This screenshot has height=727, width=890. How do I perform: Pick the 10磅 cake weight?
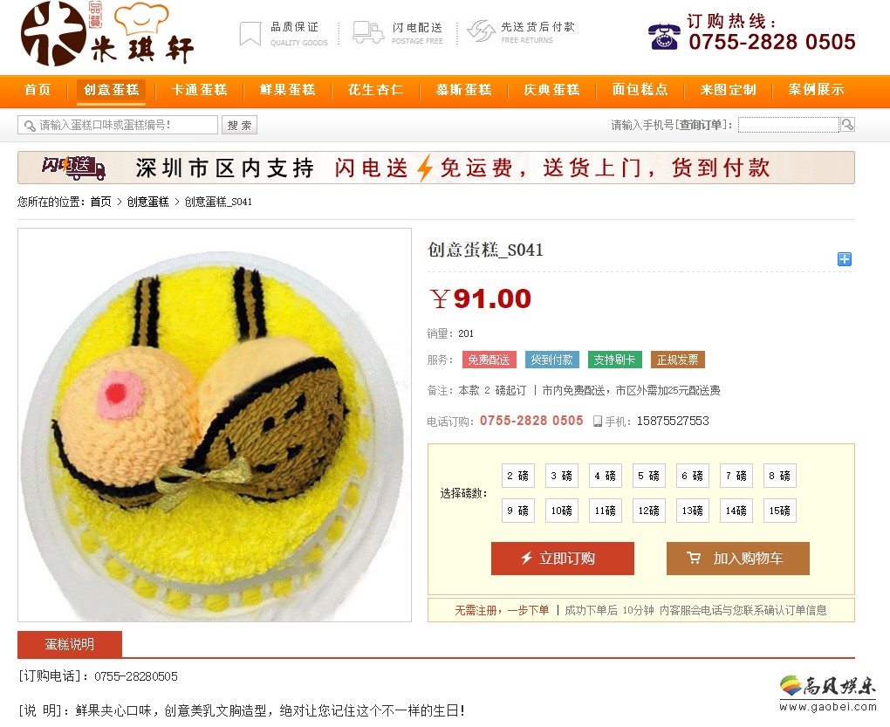pos(561,511)
